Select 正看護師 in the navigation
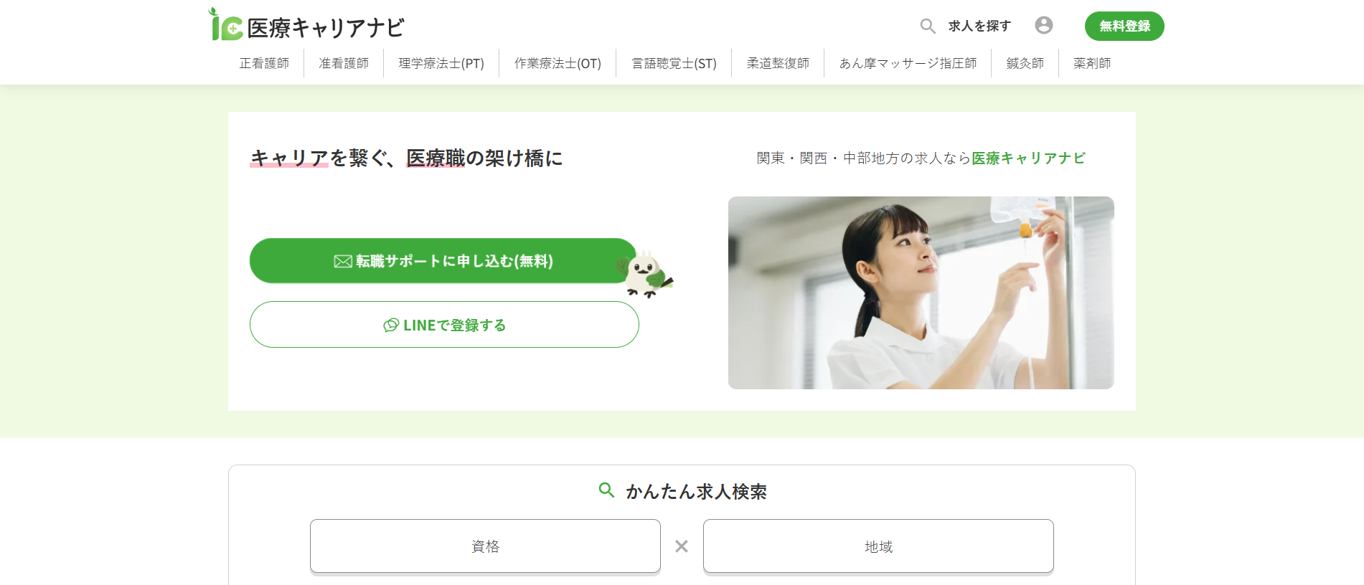Viewport: 1364px width, 585px height. pyautogui.click(x=264, y=63)
